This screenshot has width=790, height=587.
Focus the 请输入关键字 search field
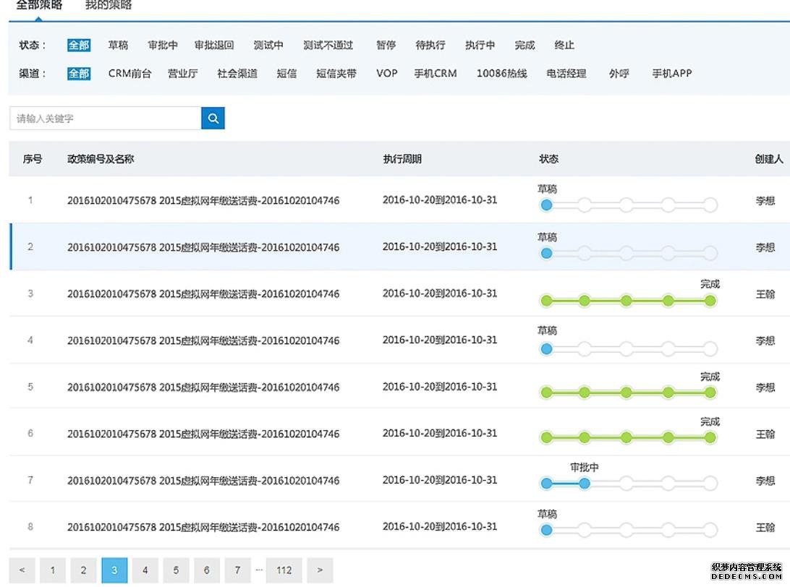point(106,119)
